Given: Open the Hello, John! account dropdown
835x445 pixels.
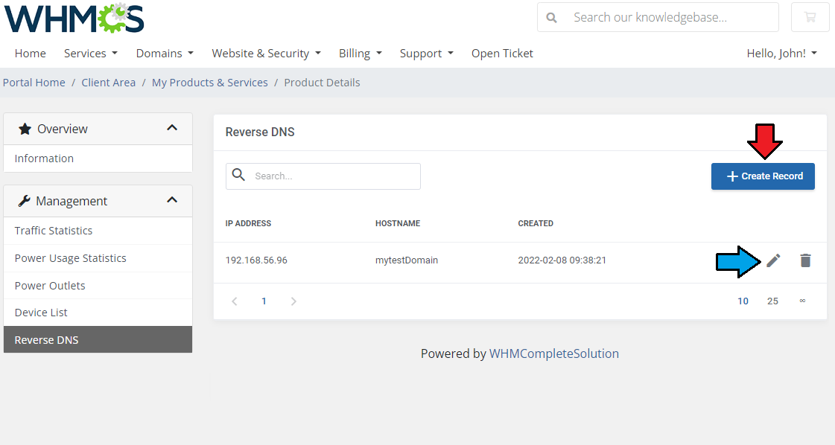Looking at the screenshot, I should [x=781, y=54].
